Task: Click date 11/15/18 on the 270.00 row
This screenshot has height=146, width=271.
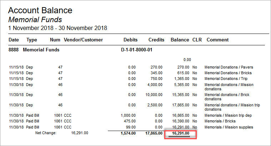Action: [x=16, y=67]
